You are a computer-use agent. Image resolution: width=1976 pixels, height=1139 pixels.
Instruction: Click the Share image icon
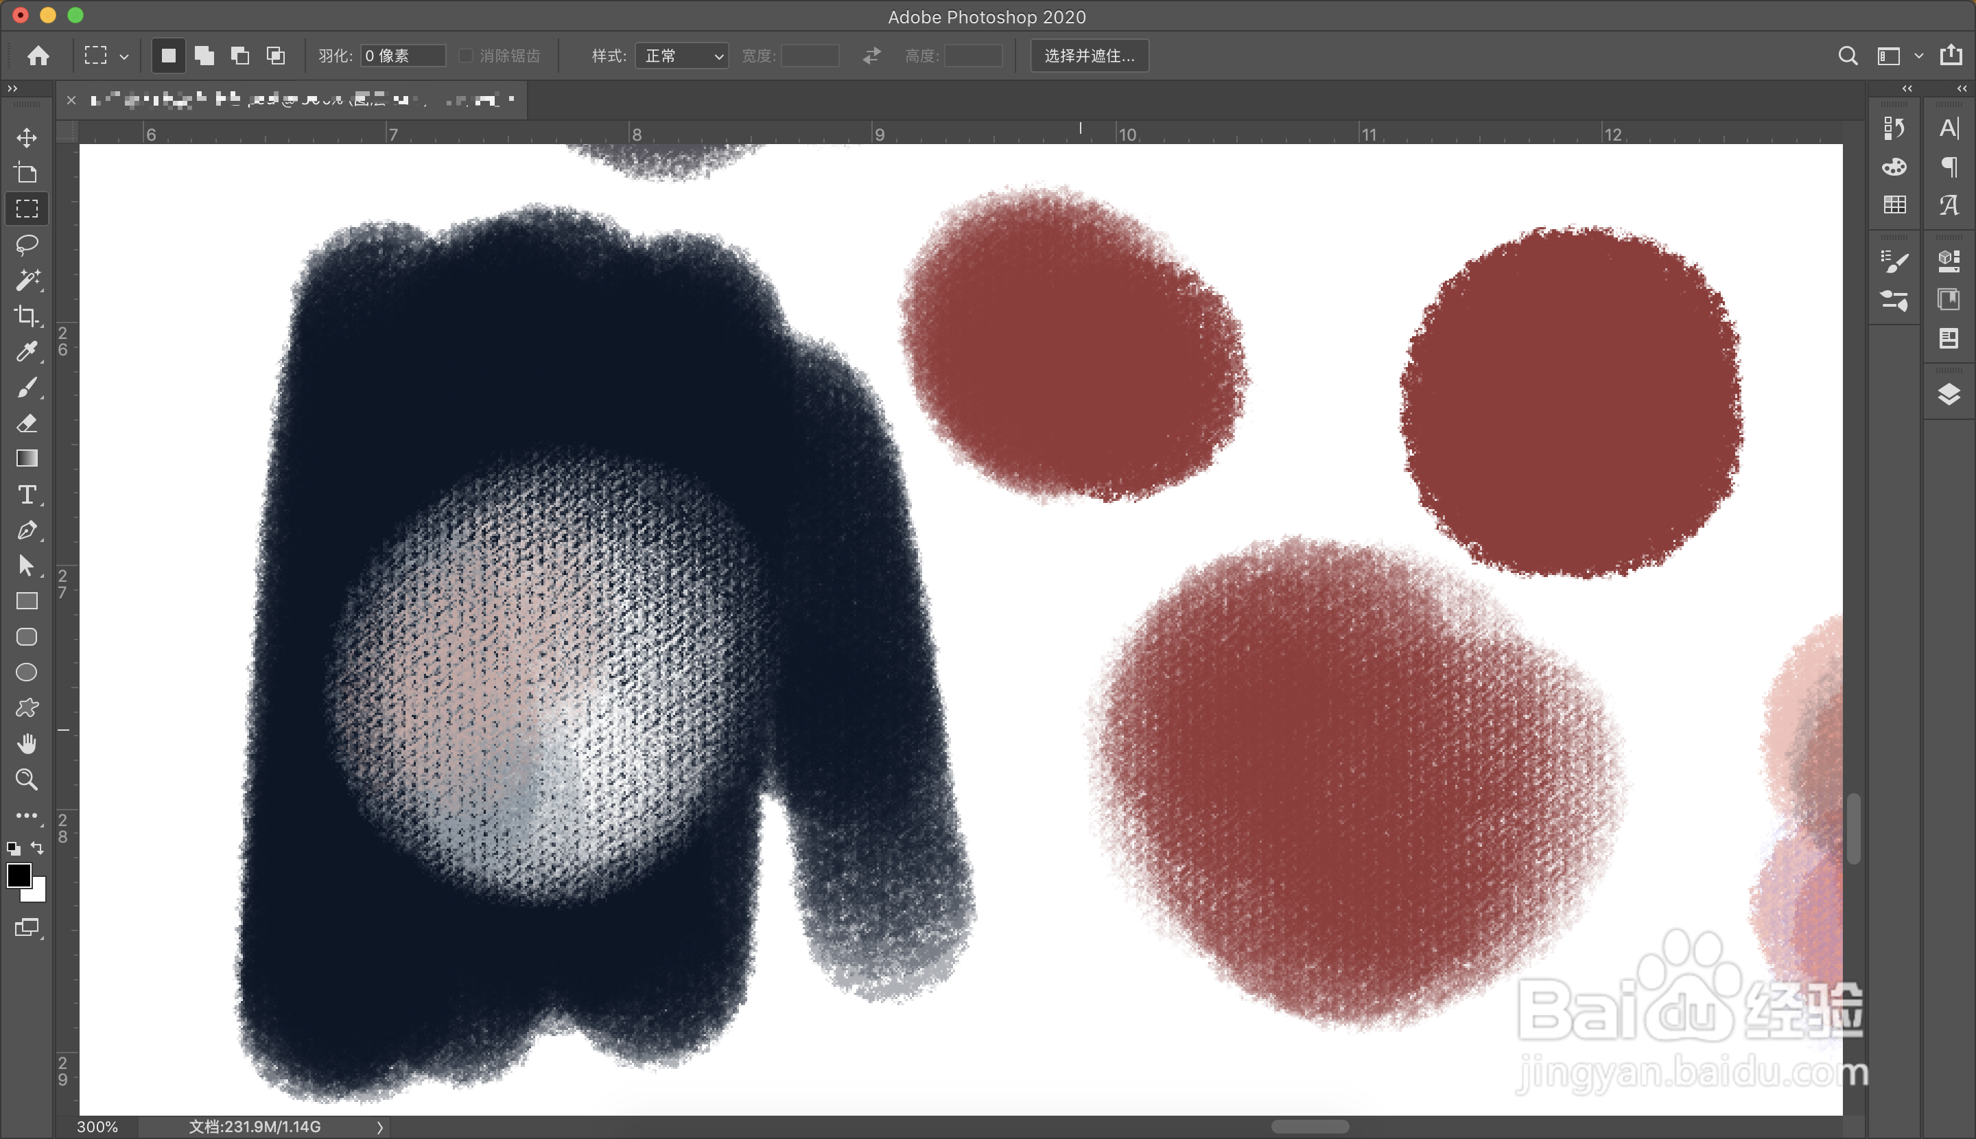click(x=1951, y=55)
